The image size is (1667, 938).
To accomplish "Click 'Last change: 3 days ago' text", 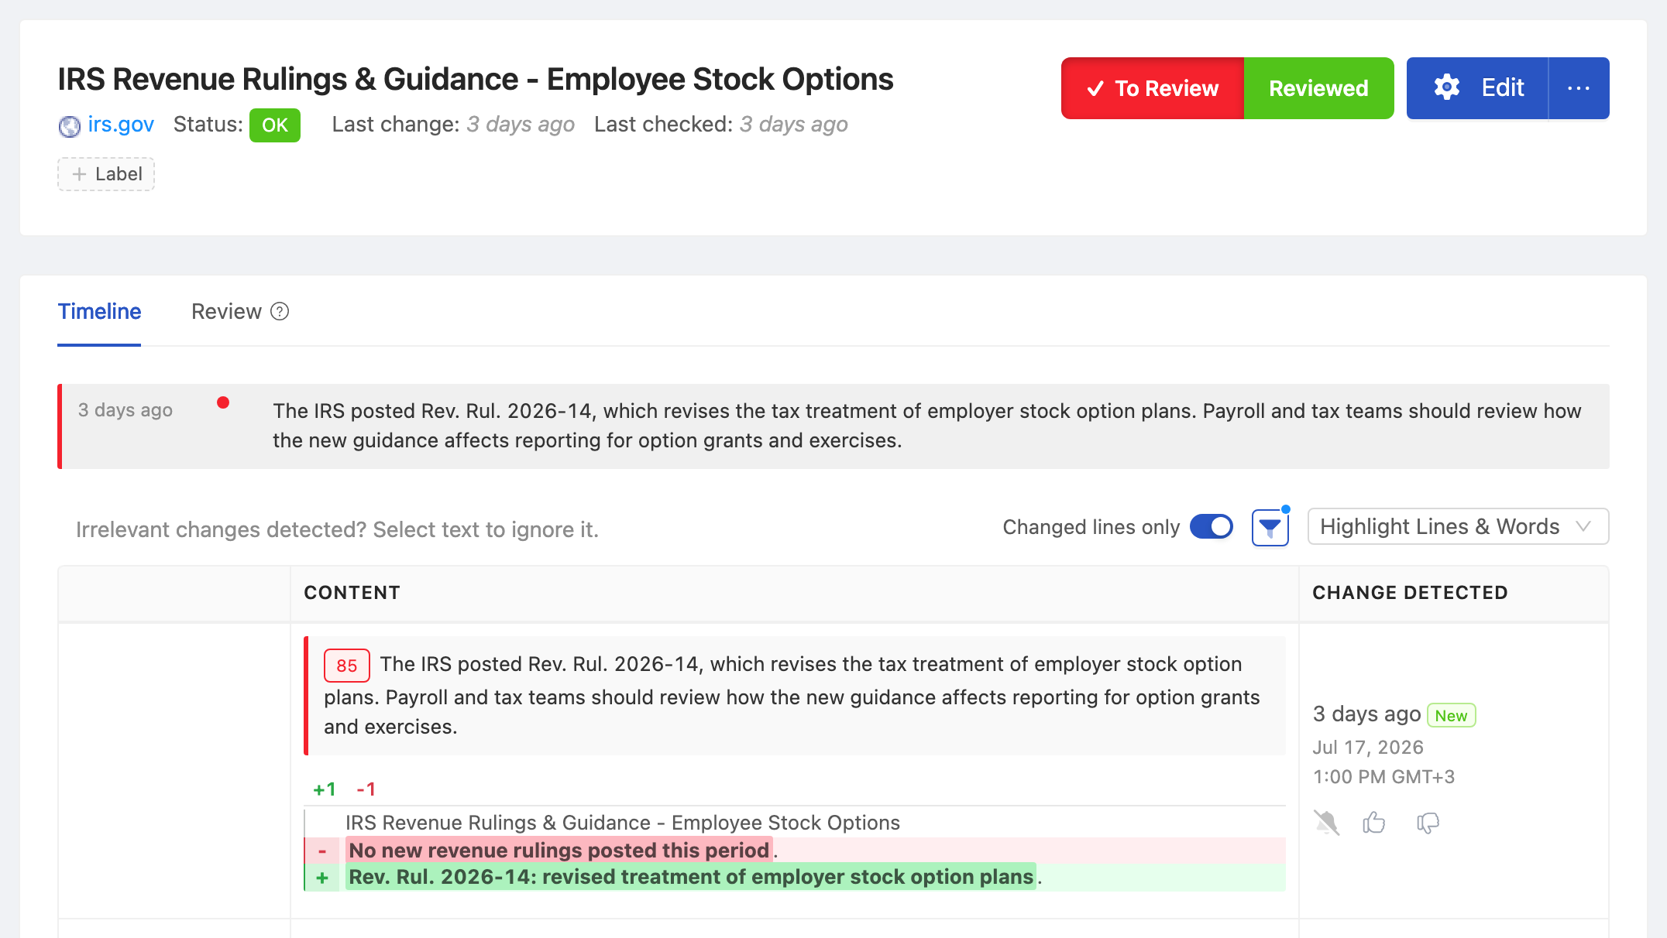I will pos(453,125).
